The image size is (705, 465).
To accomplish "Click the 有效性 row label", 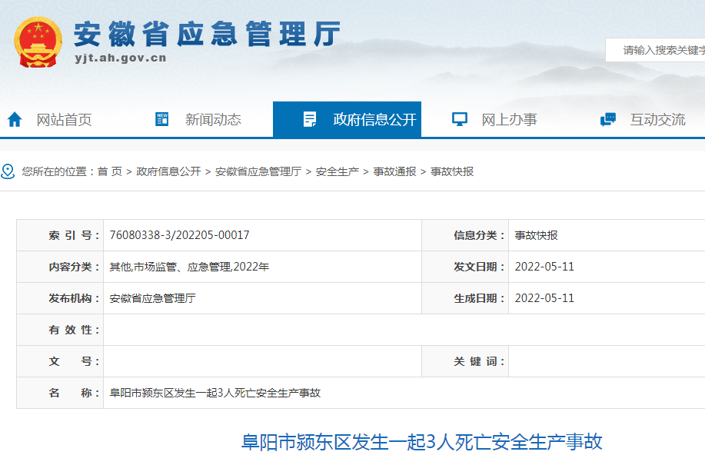I will [x=74, y=330].
